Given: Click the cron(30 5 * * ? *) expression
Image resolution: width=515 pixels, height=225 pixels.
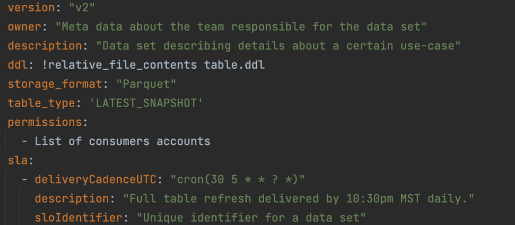Looking at the screenshot, I should tap(237, 179).
